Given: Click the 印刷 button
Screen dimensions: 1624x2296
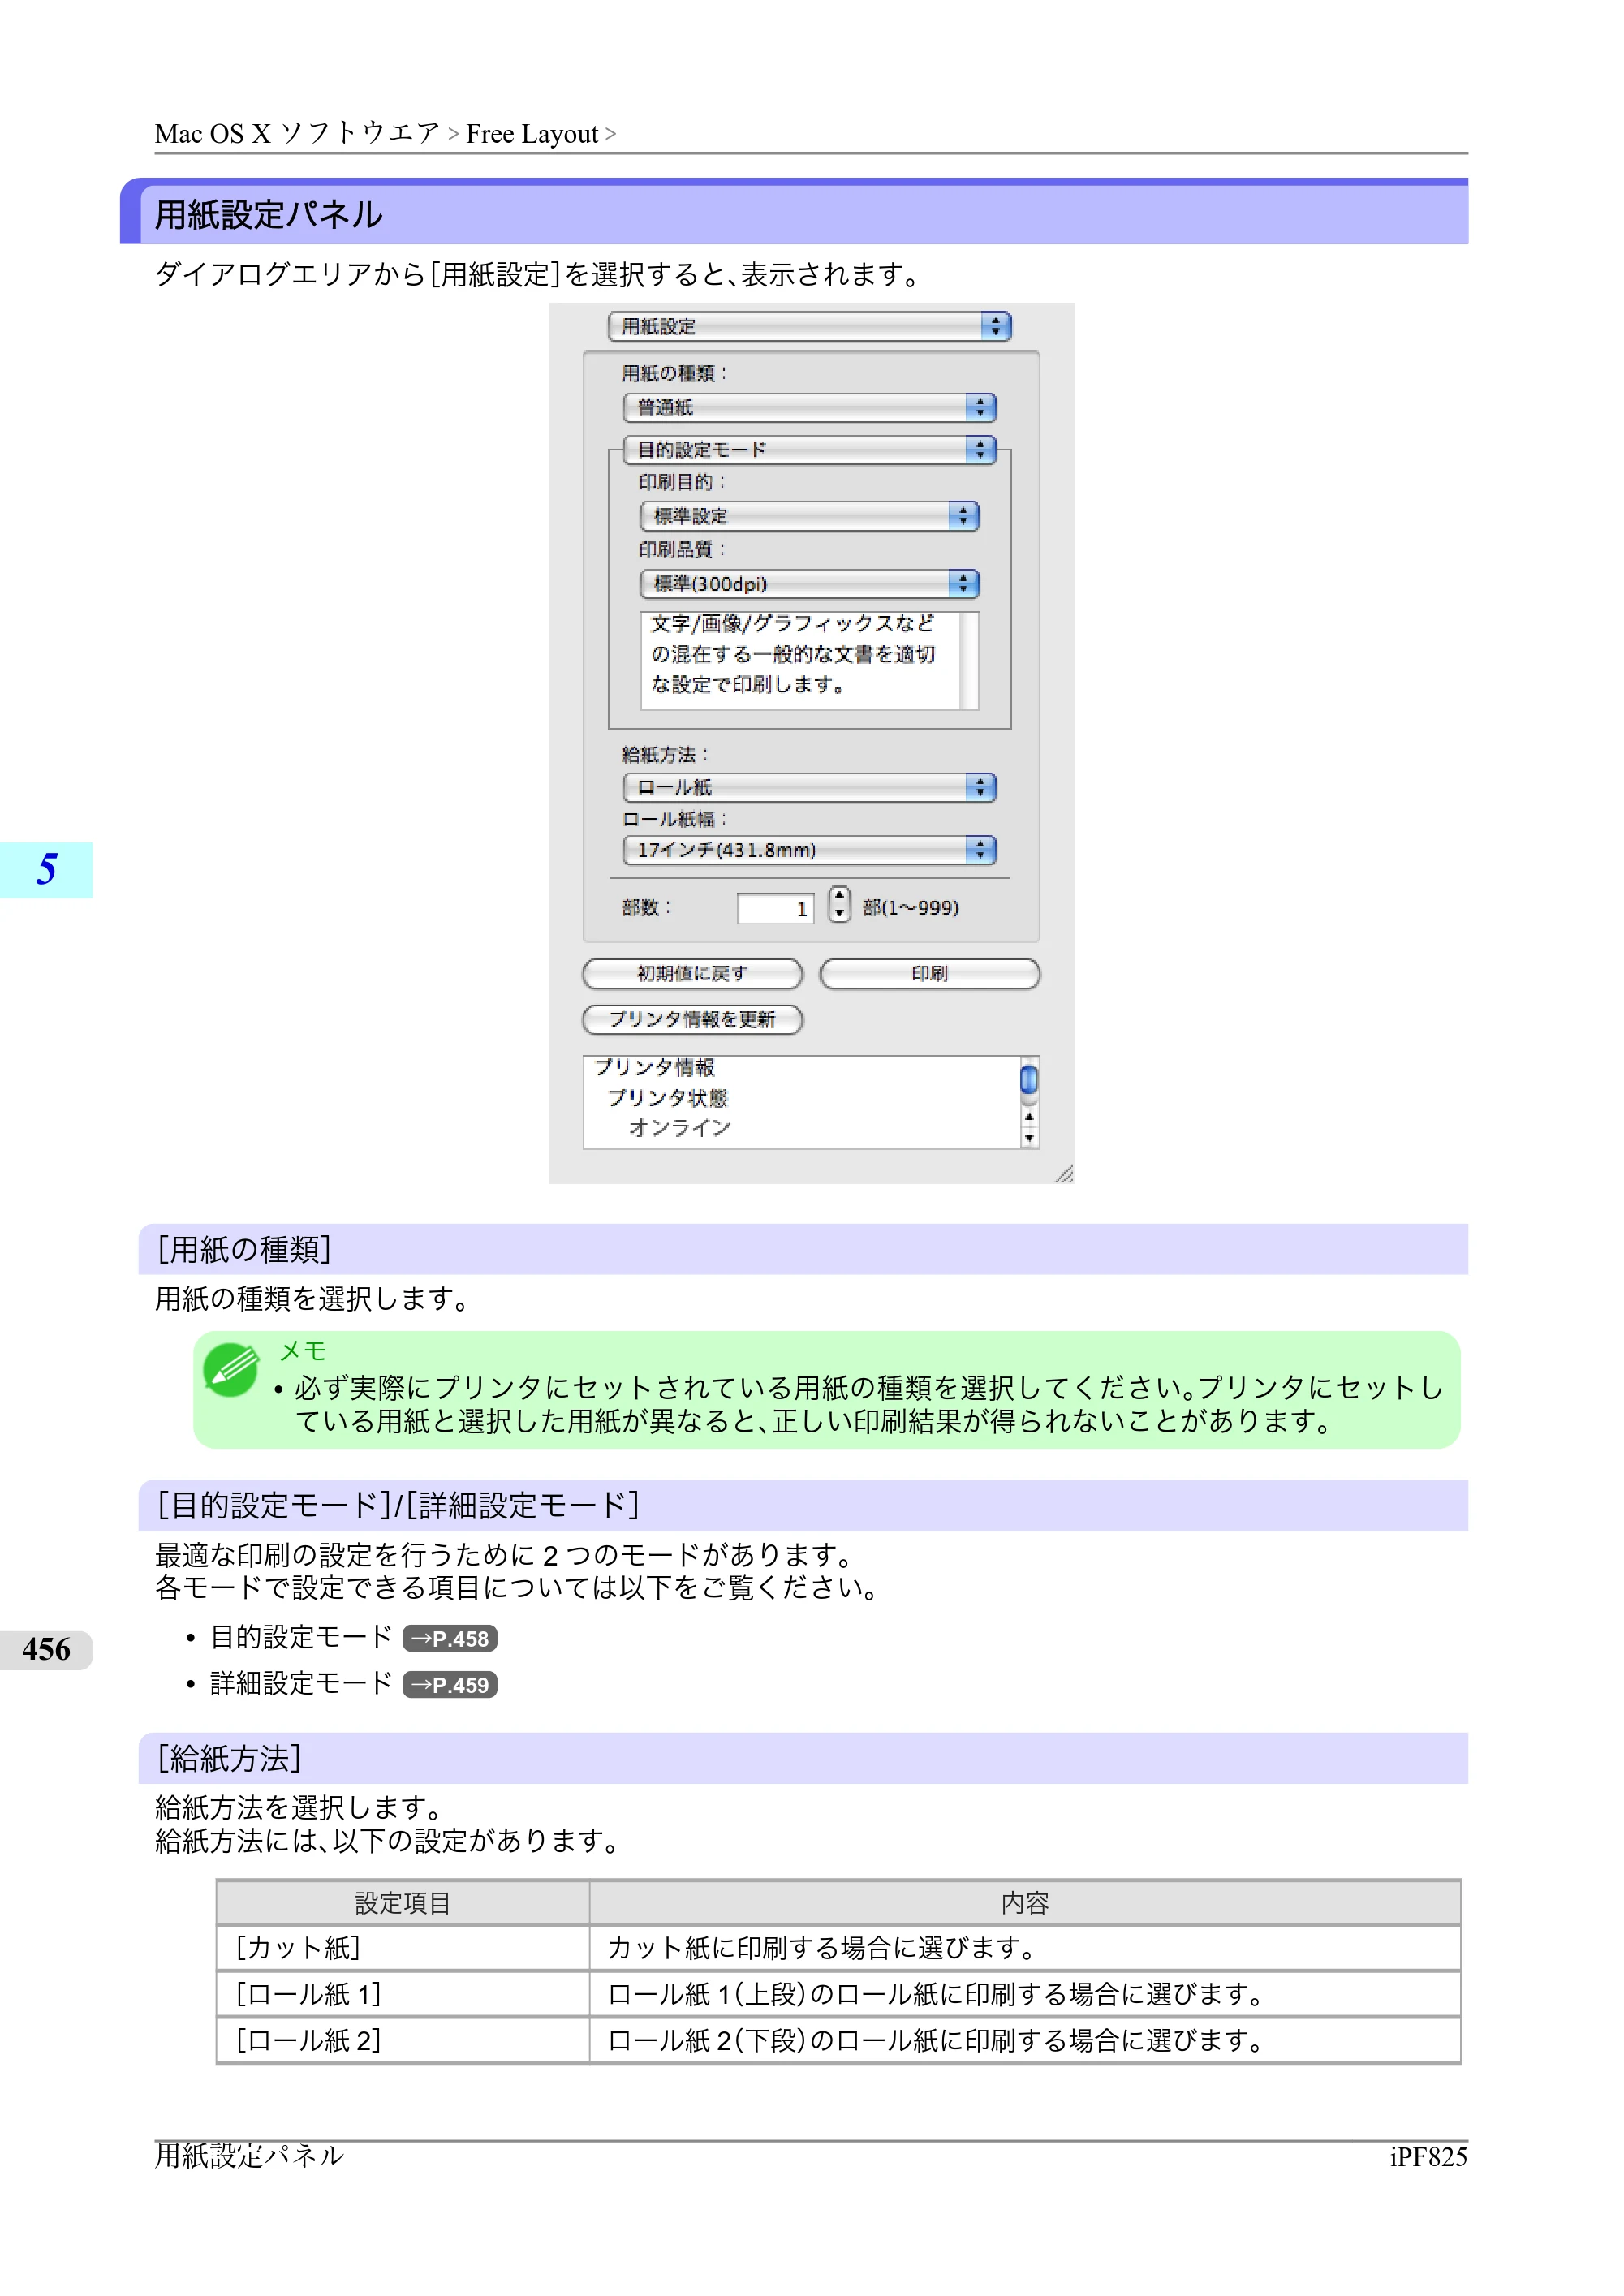Looking at the screenshot, I should (x=929, y=974).
